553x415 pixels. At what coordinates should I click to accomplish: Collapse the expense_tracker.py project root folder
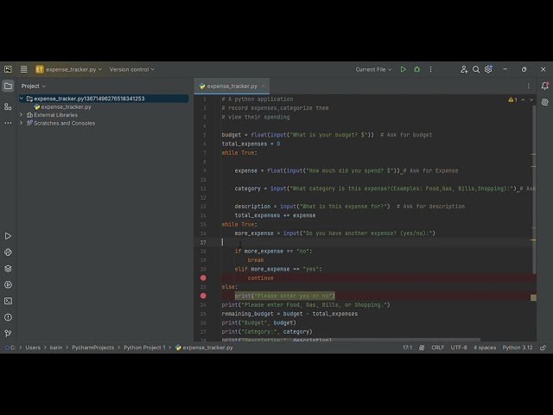click(x=22, y=99)
